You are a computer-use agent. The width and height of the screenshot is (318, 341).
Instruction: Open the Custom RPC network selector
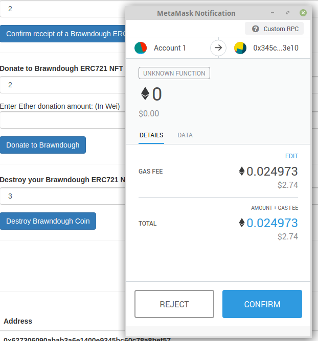(x=274, y=29)
